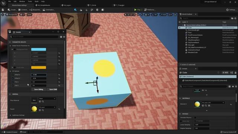Toggle the circle color parameter checkbox
The width and height of the screenshot is (238, 134).
coord(15,67)
